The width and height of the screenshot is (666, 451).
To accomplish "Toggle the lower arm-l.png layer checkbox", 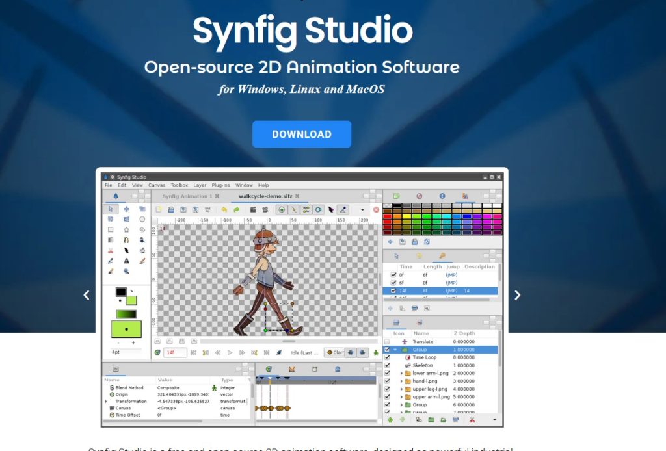I will click(x=387, y=374).
